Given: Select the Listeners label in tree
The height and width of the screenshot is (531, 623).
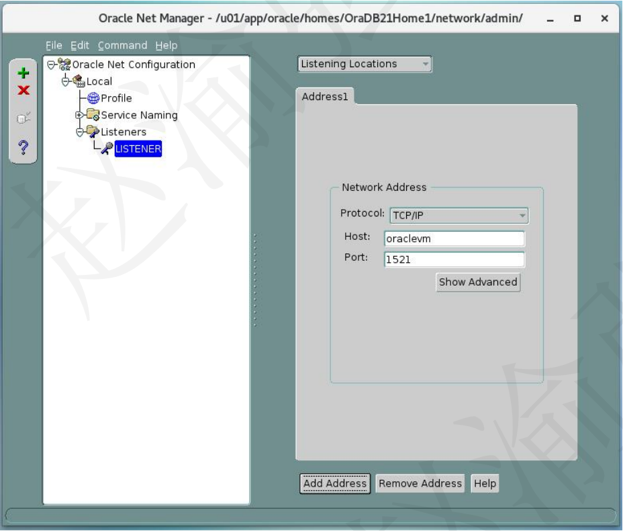Looking at the screenshot, I should coord(123,132).
